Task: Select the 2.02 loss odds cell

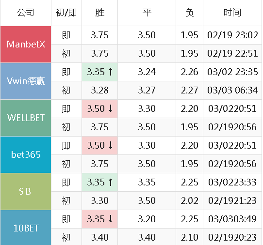Action: pos(189,201)
